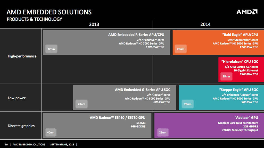
Task: Click the 28nm chip badge on Steppe Eagle
Action: (x=188, y=104)
